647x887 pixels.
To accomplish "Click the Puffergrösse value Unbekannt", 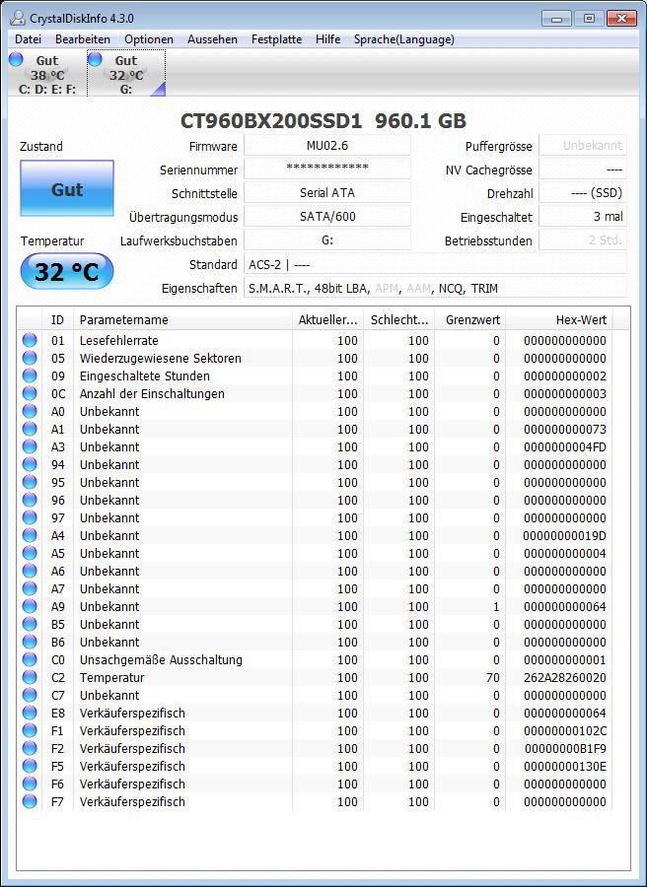I will 583,146.
